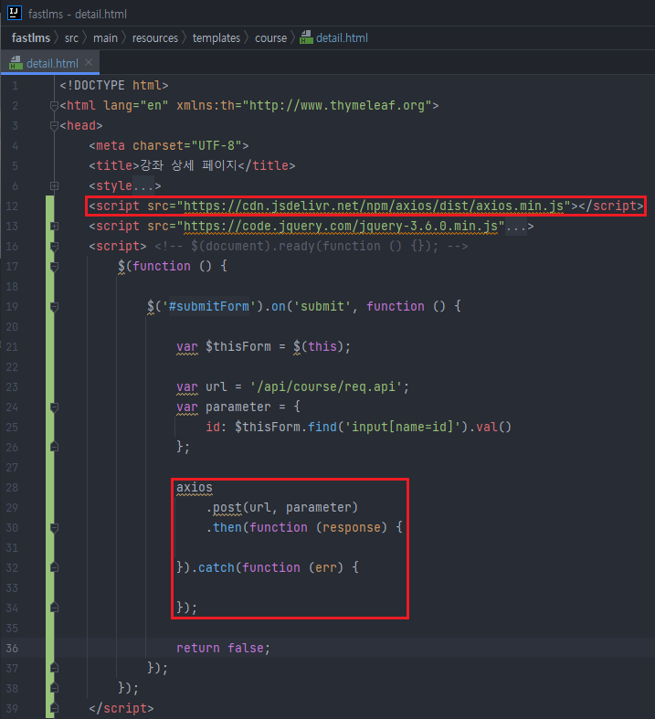Image resolution: width=655 pixels, height=719 pixels.
Task: Open the fastlms breadcrumb root
Action: [x=31, y=38]
